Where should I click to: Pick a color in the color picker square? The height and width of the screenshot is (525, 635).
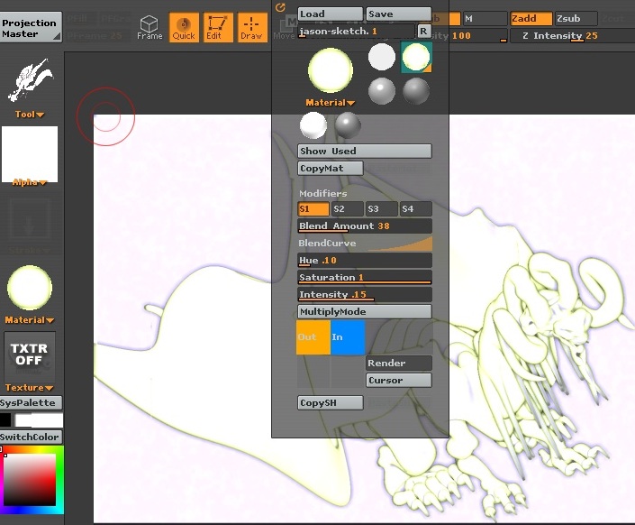tap(30, 479)
